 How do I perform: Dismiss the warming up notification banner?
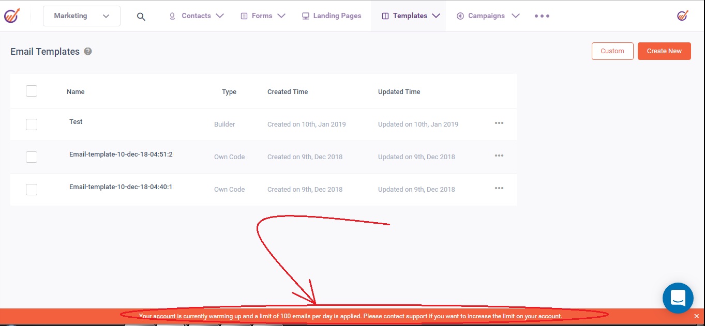tap(696, 316)
